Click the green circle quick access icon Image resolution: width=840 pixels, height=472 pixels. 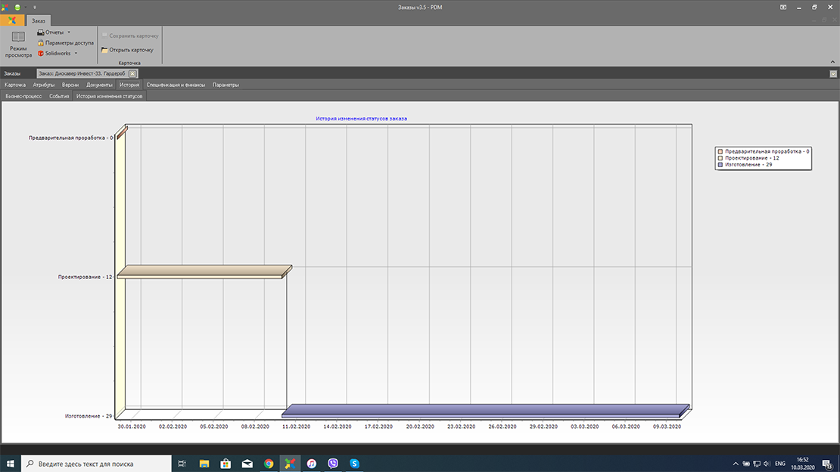[x=17, y=7]
